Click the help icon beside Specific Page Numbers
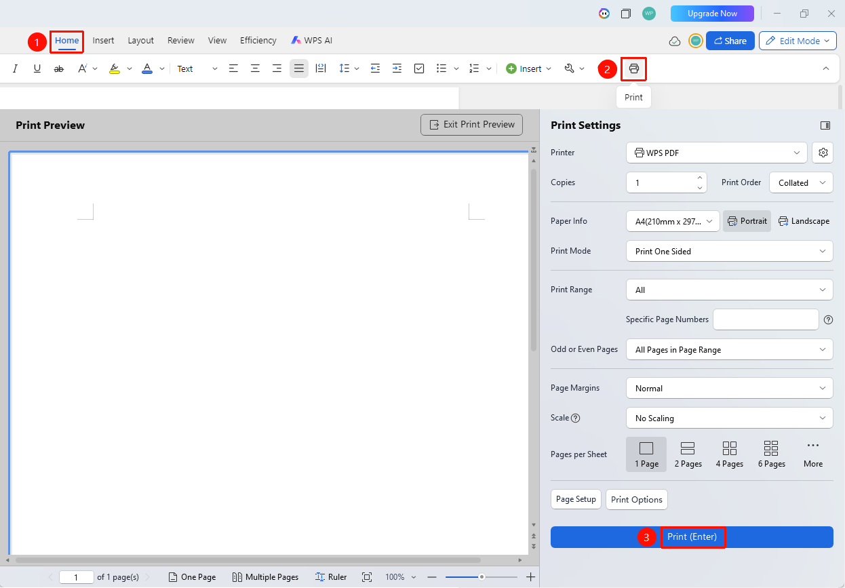This screenshot has height=588, width=845. pos(828,319)
